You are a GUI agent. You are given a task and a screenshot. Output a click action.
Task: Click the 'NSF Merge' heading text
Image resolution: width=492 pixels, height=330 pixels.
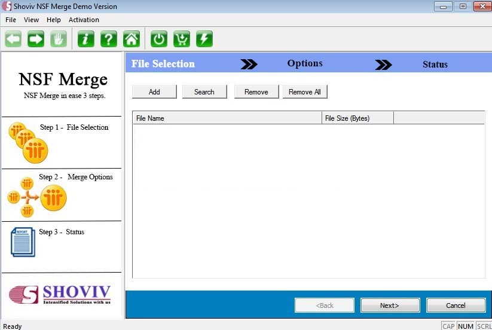click(63, 80)
